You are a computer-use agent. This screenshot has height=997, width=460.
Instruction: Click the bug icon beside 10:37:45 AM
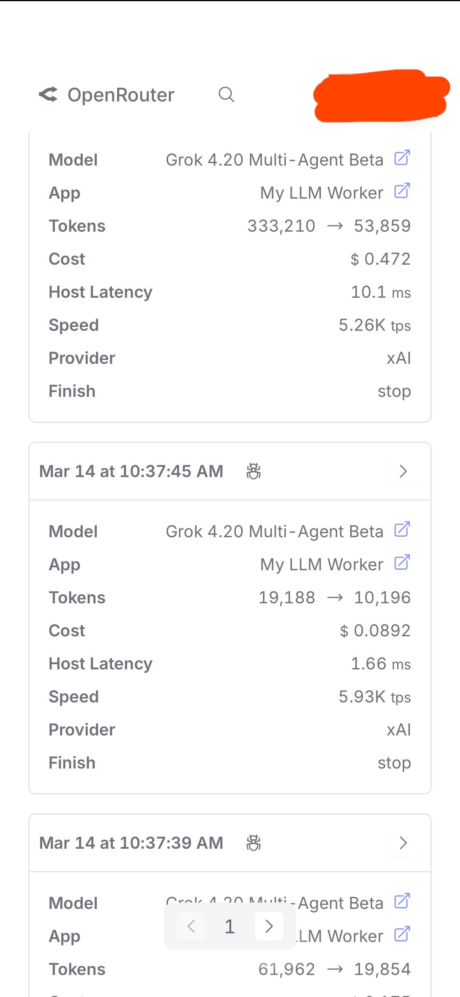click(x=254, y=471)
